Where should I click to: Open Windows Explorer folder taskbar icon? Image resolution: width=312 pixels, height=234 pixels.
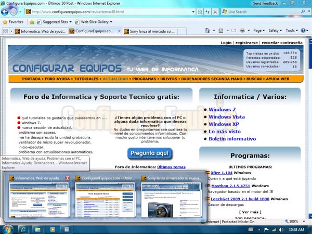pos(38,230)
